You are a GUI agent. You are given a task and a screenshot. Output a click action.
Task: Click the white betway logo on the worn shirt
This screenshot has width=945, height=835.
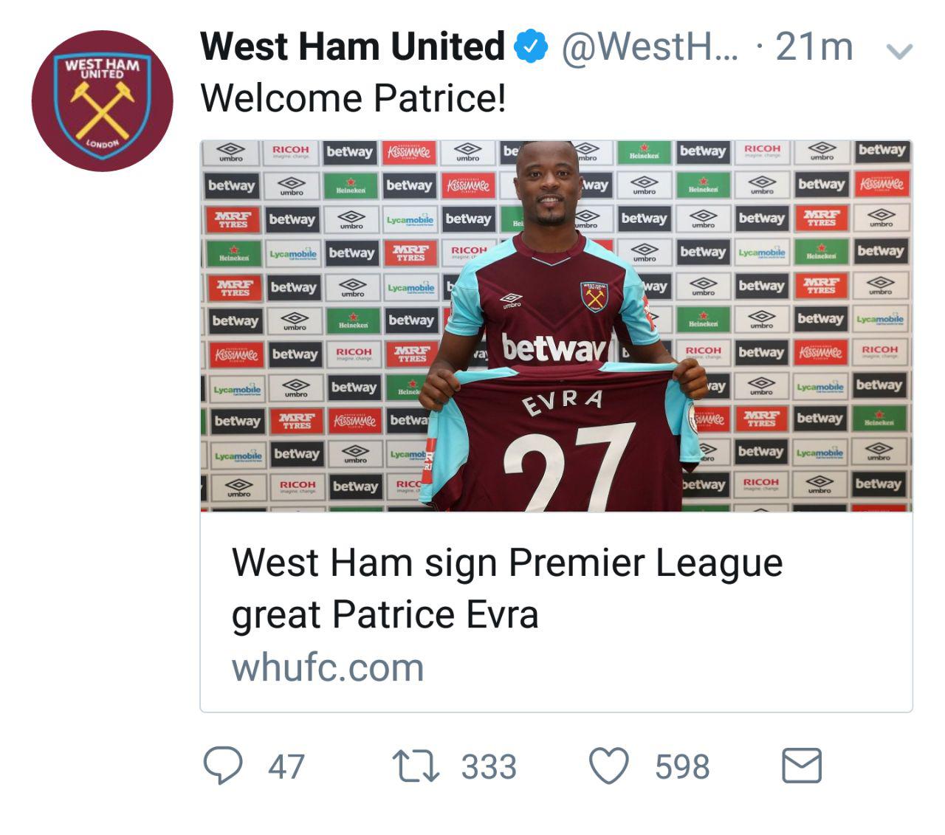point(554,347)
